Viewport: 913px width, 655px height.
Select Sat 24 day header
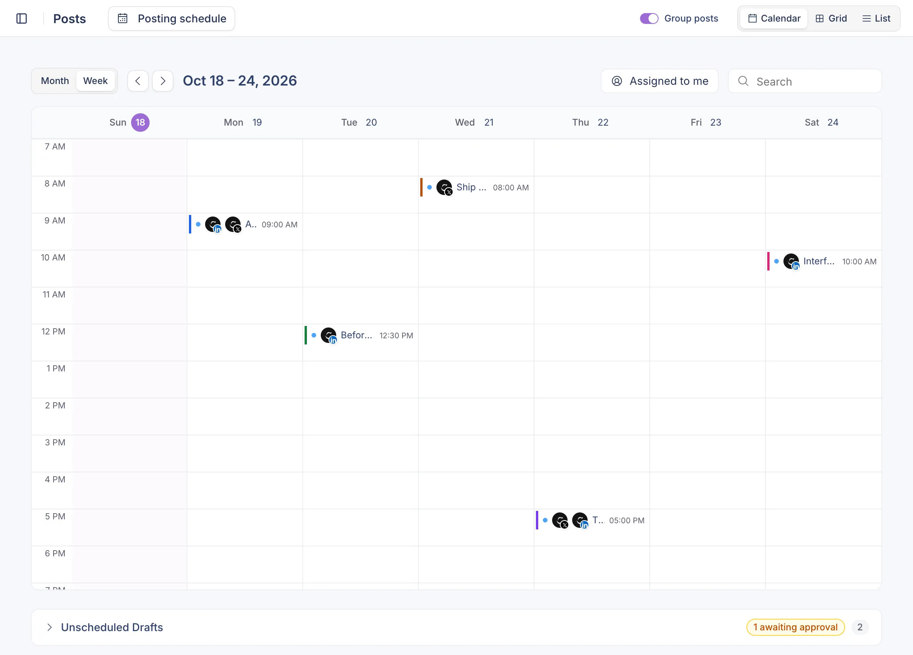click(x=822, y=122)
